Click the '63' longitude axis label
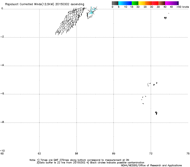Viewport: 190px width, 167px height. (x=39, y=154)
